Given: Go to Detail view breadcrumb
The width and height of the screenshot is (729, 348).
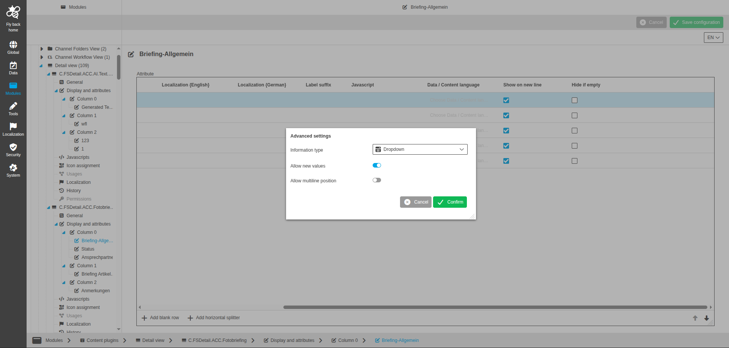Looking at the screenshot, I should point(150,340).
